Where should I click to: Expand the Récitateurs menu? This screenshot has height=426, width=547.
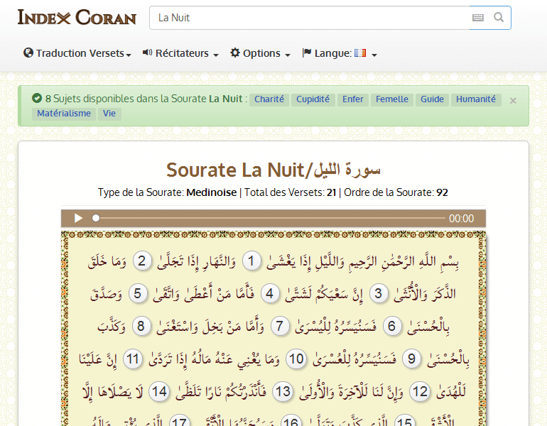point(180,53)
